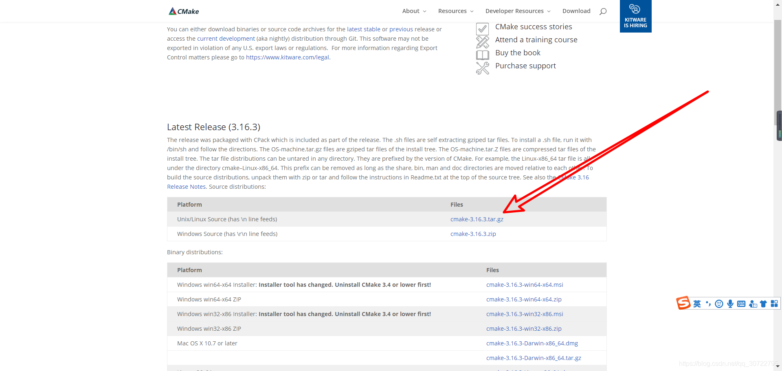
Task: Open the kitware.com/legal link
Action: click(288, 57)
